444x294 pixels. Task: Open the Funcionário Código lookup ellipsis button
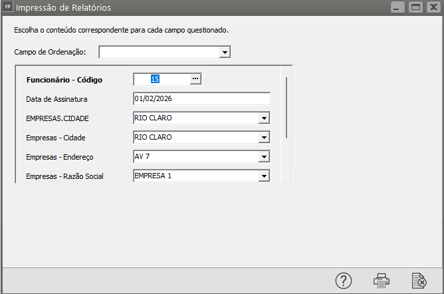pyautogui.click(x=195, y=79)
